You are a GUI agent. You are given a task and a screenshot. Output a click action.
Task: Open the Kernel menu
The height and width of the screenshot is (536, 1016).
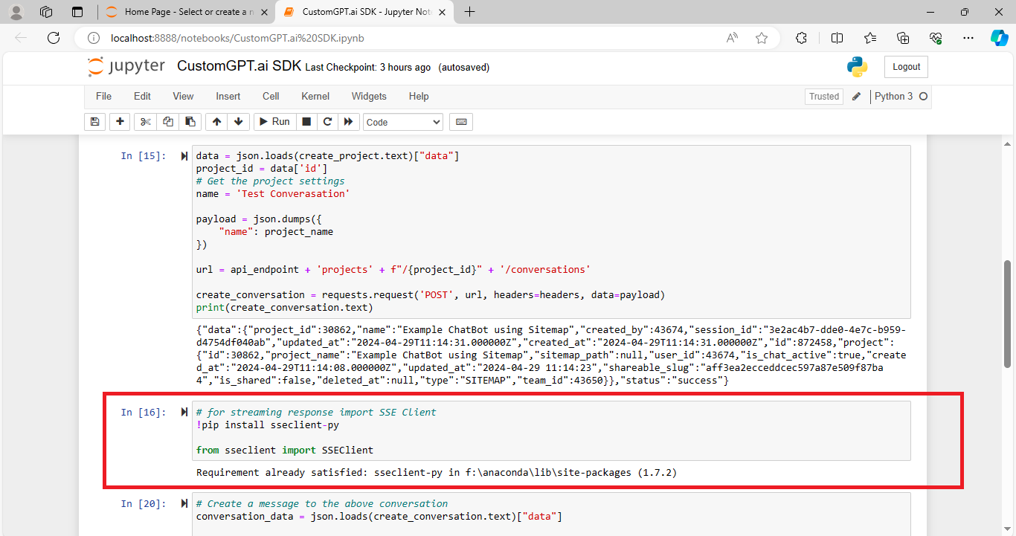315,96
